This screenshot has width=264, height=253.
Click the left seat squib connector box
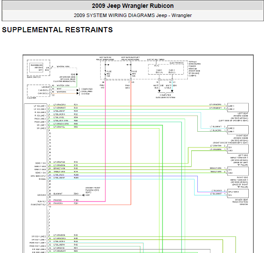tap(238, 107)
